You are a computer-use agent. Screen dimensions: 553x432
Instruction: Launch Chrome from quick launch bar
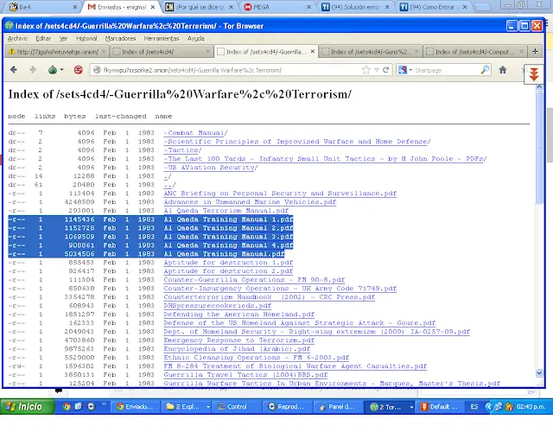tap(67, 407)
